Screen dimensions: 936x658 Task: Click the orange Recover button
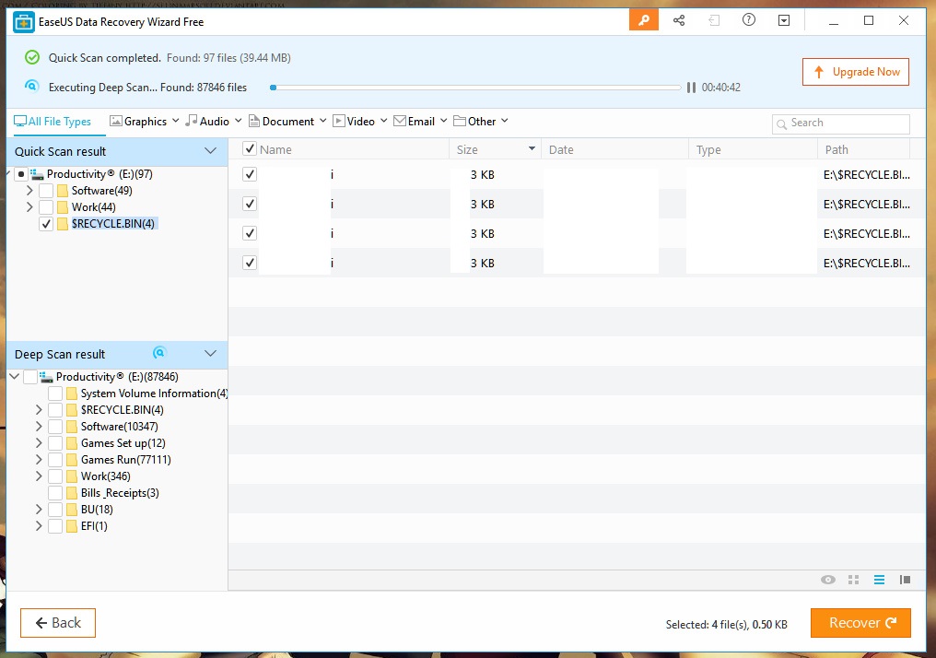point(860,623)
